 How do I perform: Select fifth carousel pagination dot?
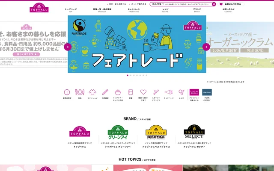click(x=140, y=75)
